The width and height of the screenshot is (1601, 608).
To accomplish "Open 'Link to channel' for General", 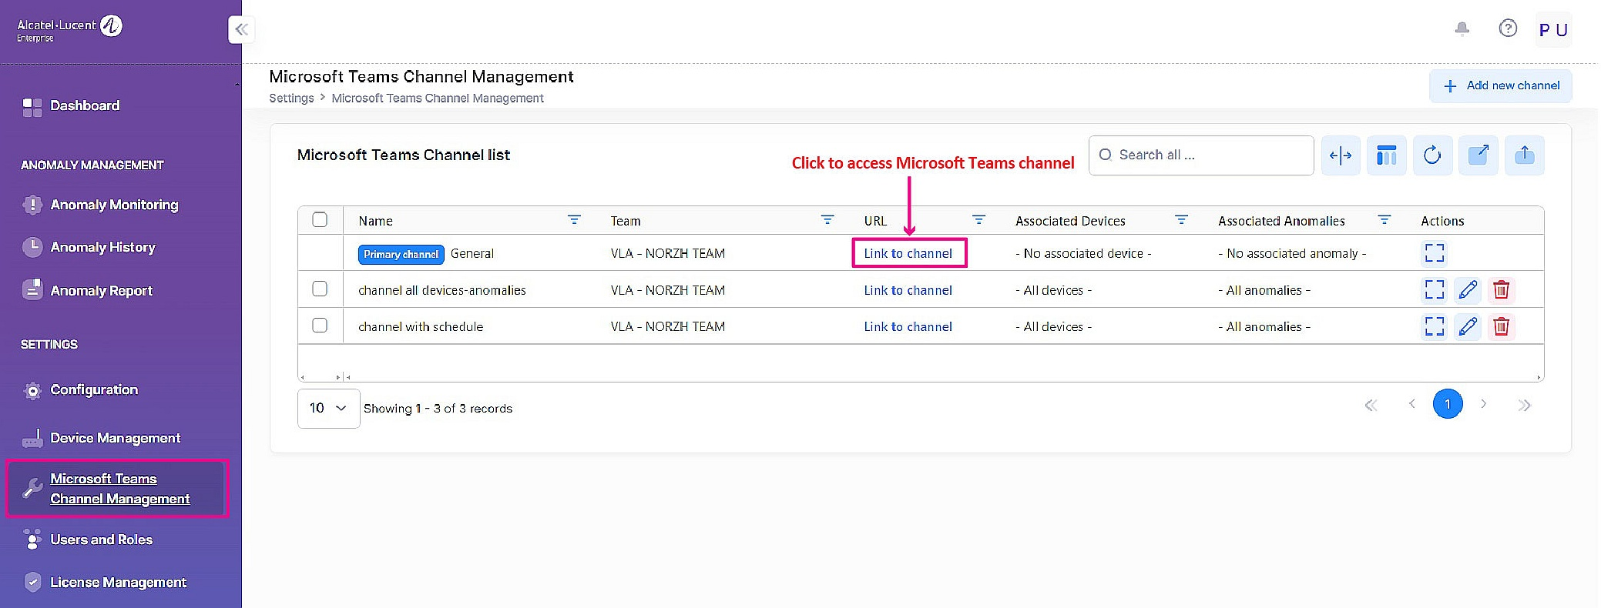I will pyautogui.click(x=908, y=253).
